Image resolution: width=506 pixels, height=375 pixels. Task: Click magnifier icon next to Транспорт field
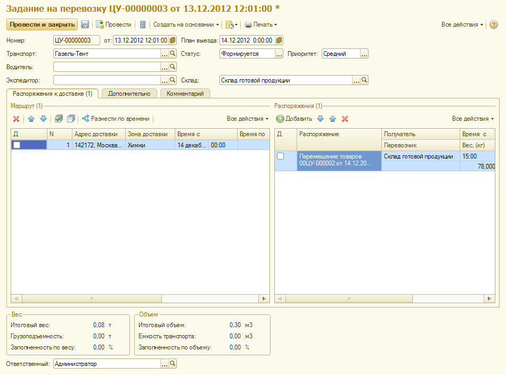(x=172, y=54)
